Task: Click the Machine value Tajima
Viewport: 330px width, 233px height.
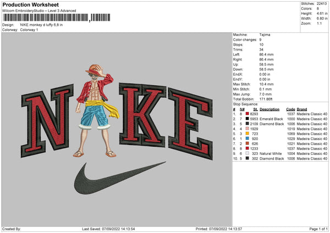Action: point(265,35)
